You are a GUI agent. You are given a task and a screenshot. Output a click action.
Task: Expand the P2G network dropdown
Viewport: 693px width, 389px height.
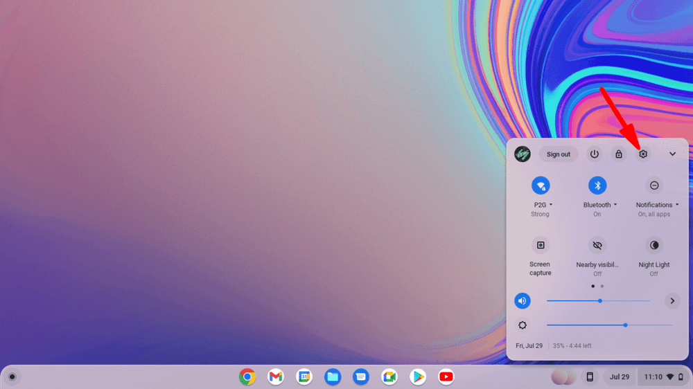click(543, 205)
